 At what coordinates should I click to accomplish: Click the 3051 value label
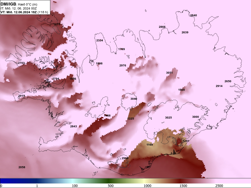tap(169, 73)
